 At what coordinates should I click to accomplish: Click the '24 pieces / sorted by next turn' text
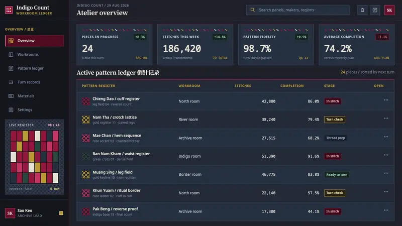tap(367, 72)
